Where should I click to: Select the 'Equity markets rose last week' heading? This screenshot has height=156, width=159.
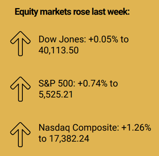pos(72,12)
